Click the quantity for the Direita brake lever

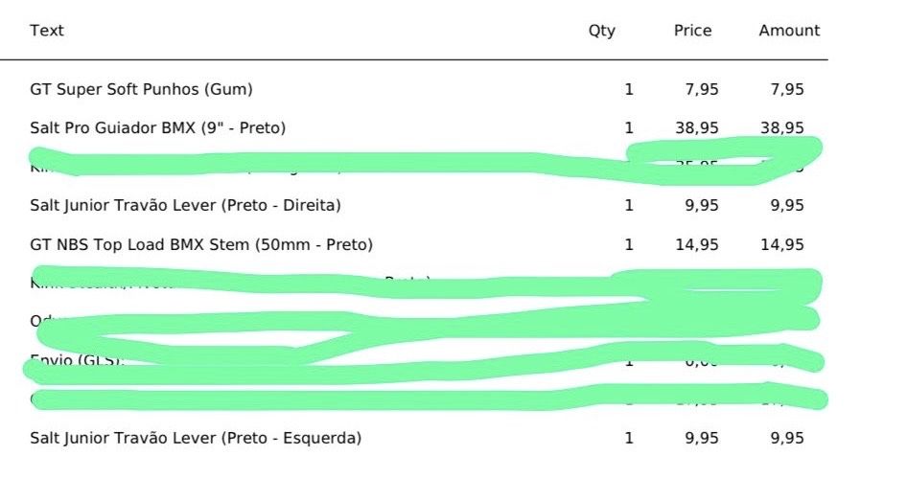[629, 205]
